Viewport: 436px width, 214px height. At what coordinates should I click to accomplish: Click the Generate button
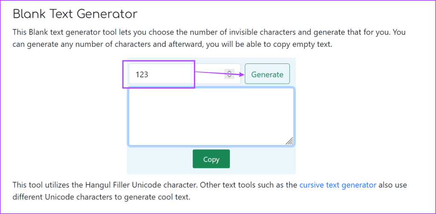267,74
